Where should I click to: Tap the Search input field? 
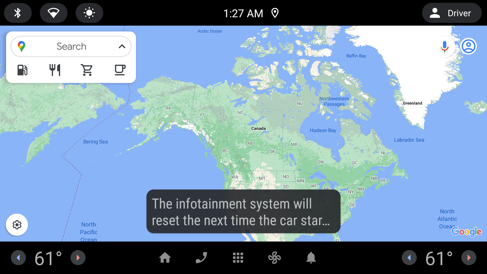click(71, 46)
